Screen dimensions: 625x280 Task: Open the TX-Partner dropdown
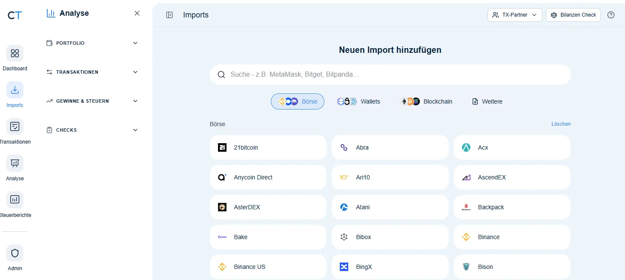[515, 15]
